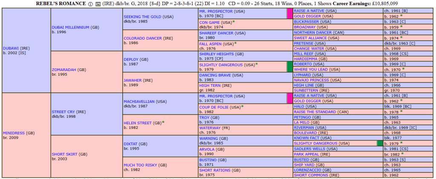436x179 pixels.
Task: Click the green marker beside Deploy's dam
Action: click(289, 67)
